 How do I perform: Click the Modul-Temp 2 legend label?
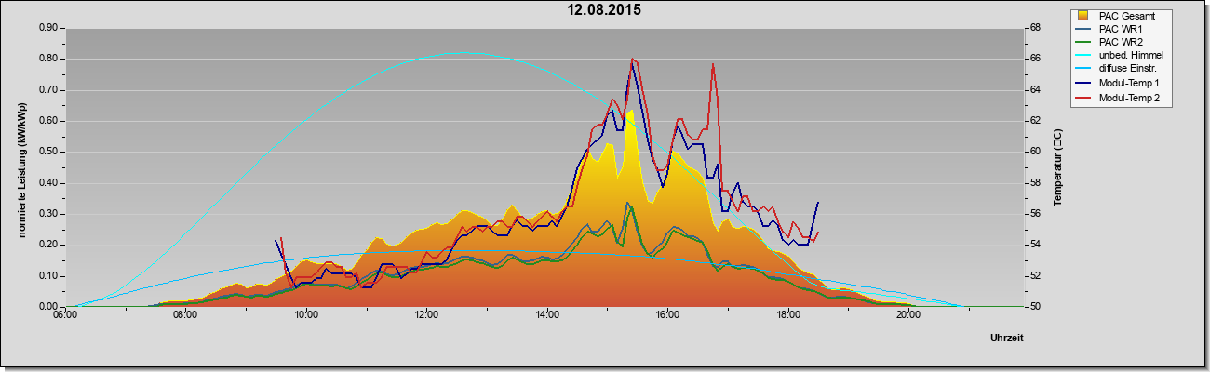click(x=1130, y=98)
